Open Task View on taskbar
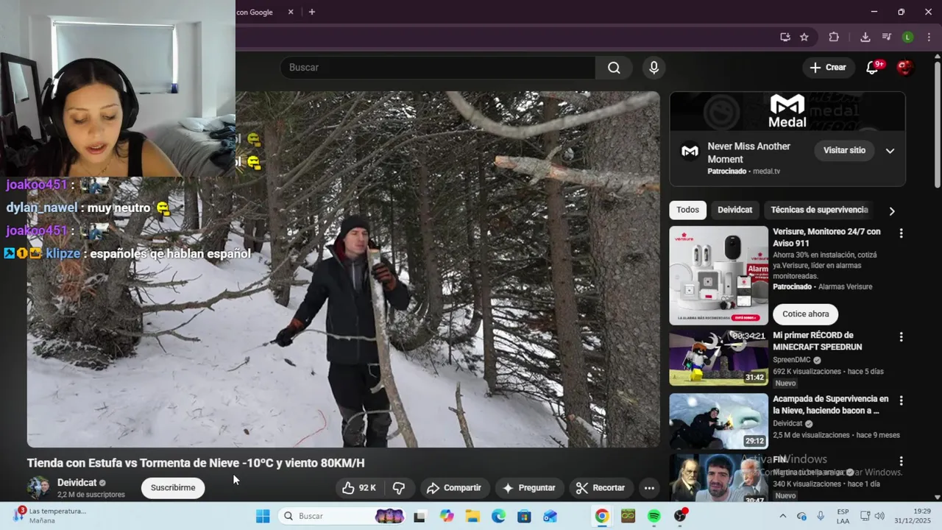 tap(419, 516)
